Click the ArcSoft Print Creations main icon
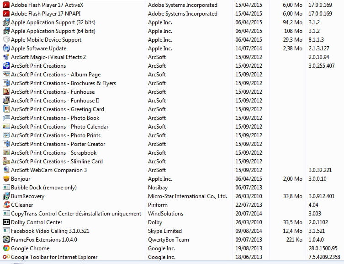 6,66
